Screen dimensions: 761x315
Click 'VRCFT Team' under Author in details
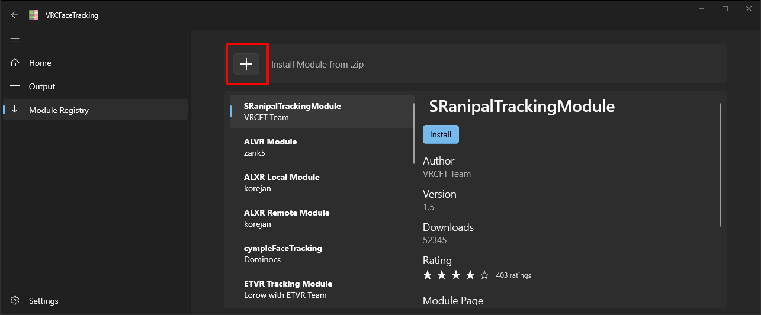click(x=447, y=174)
